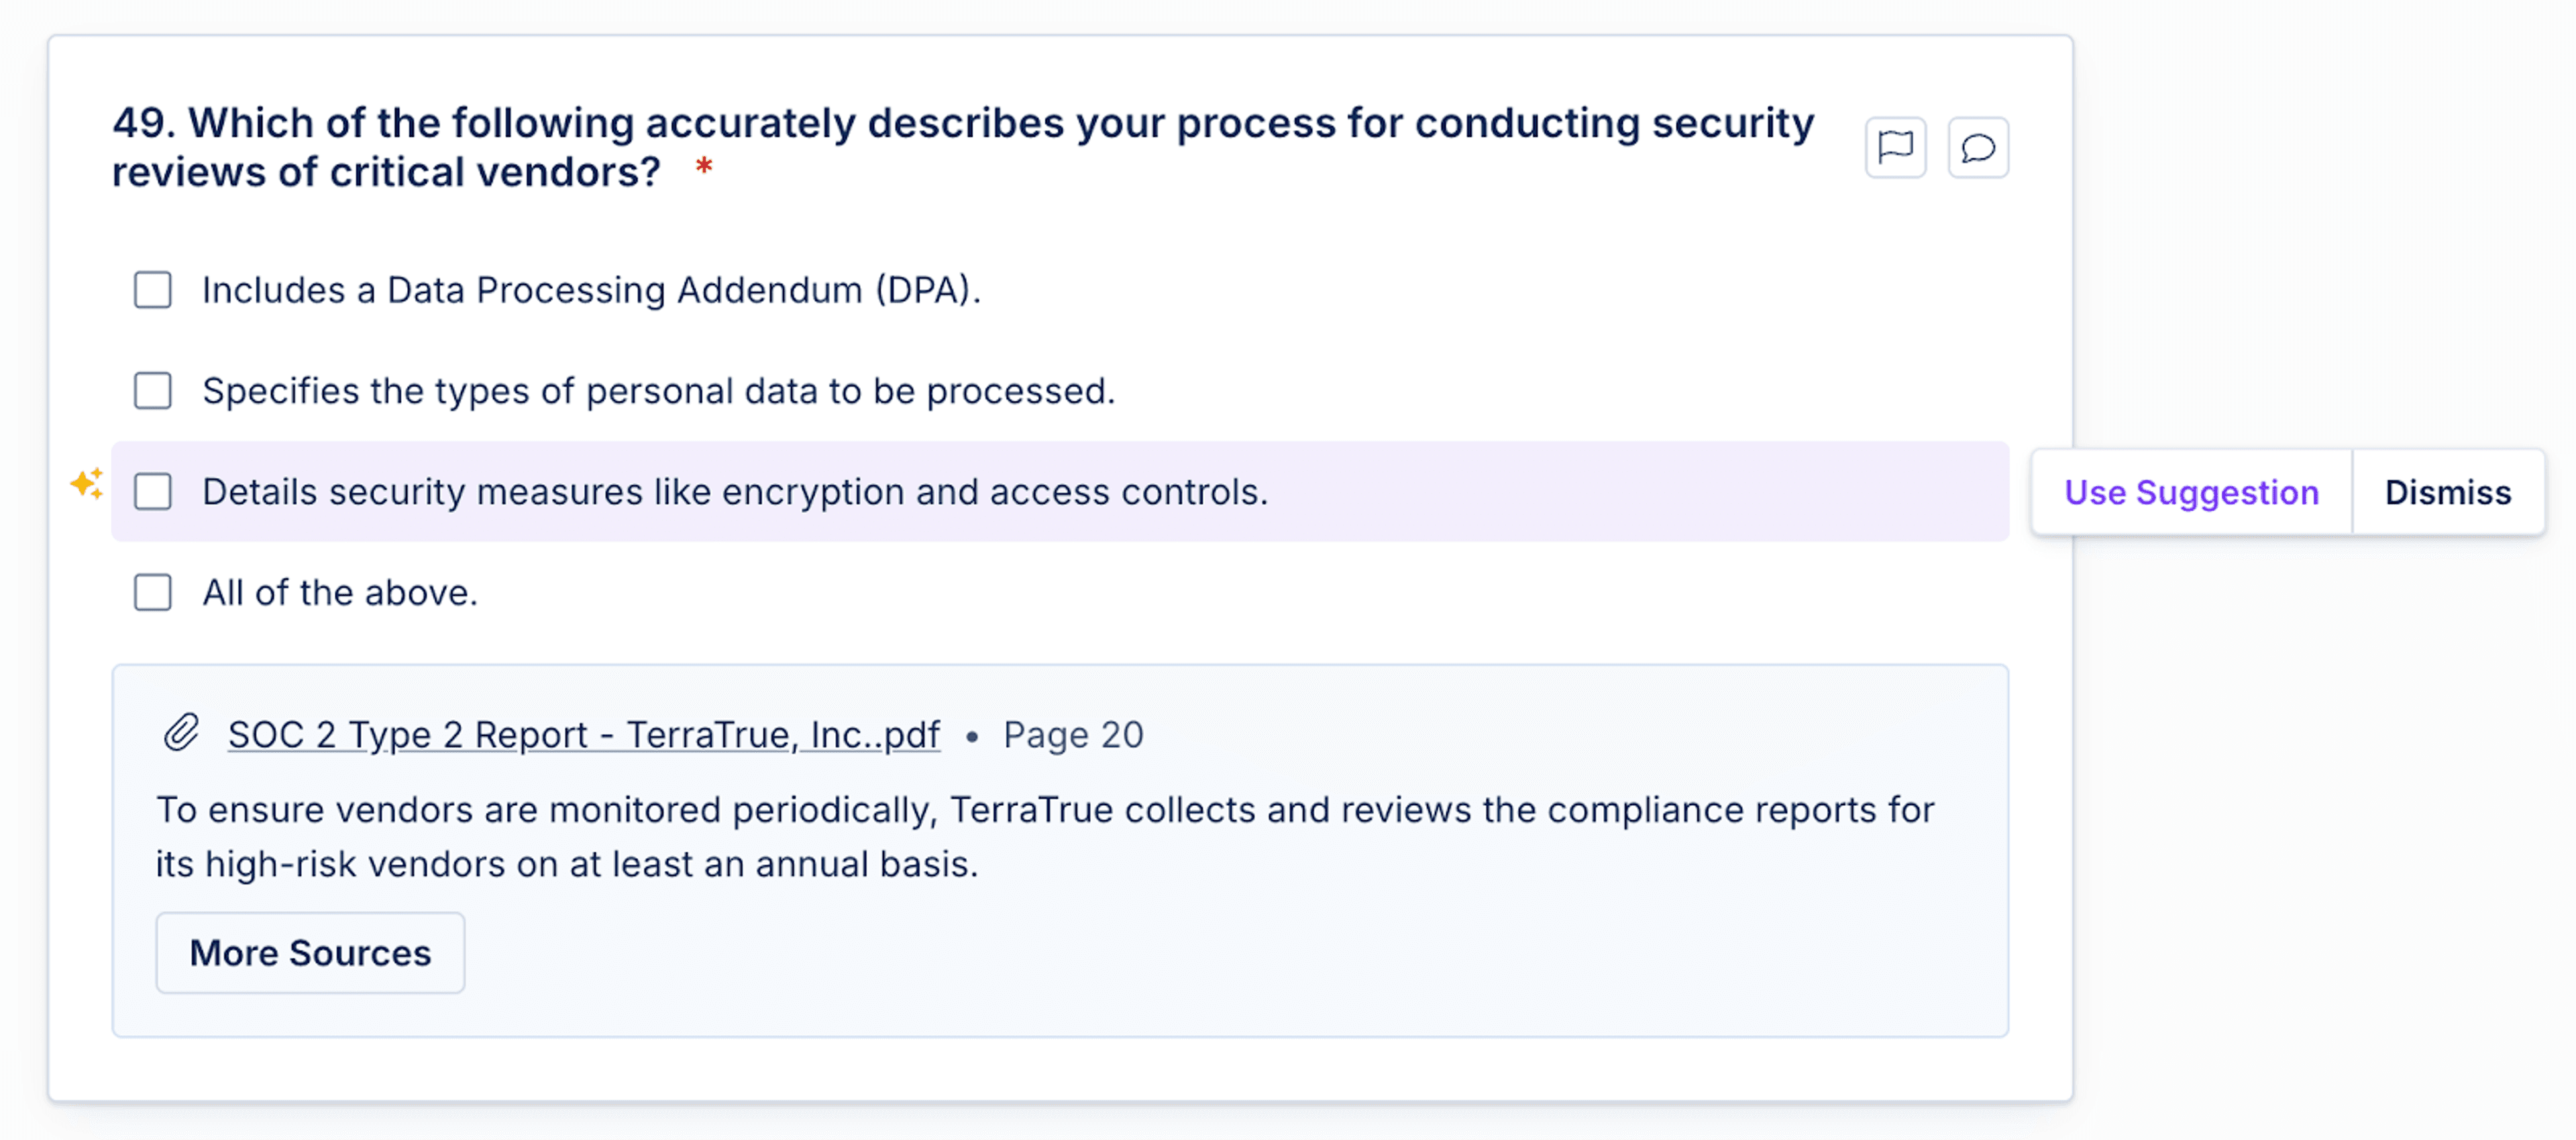Expand More Sources

pos(310,953)
